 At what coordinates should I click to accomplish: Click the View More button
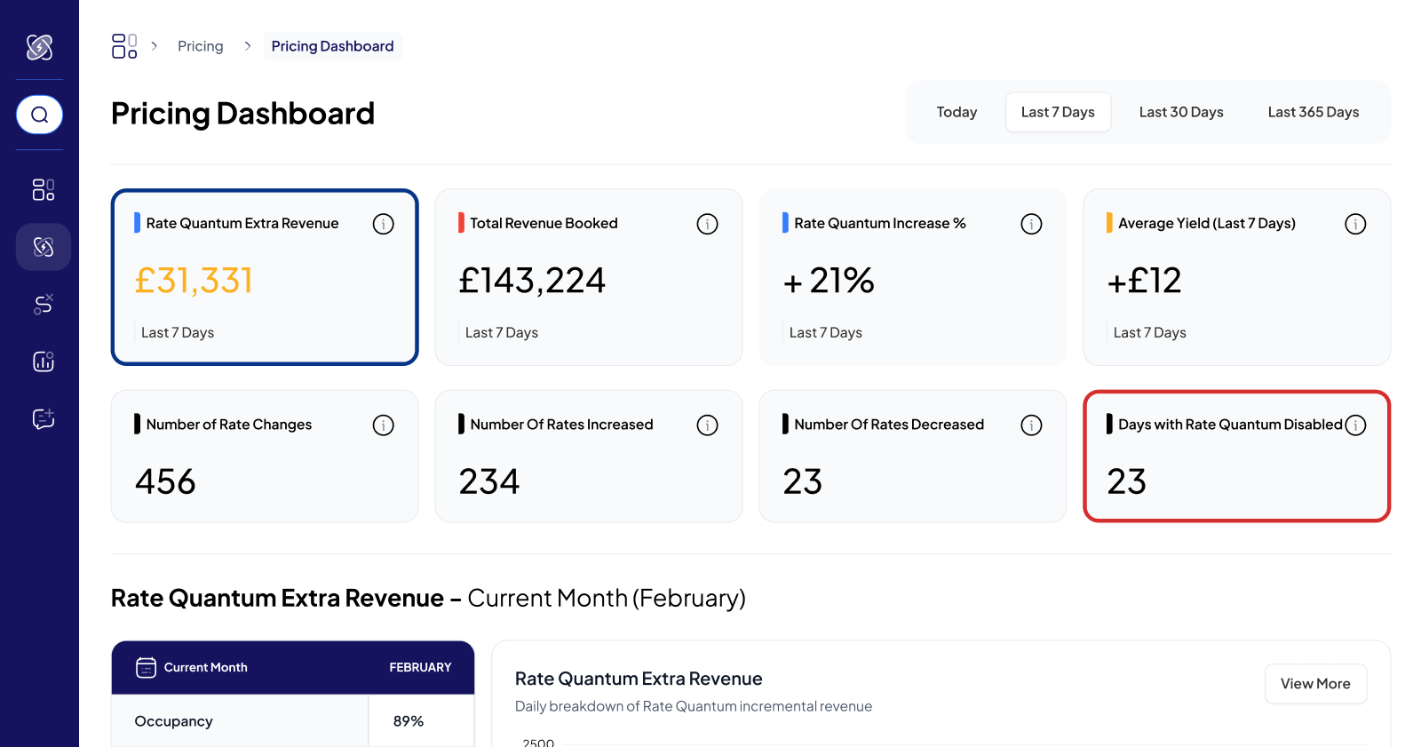1314,684
